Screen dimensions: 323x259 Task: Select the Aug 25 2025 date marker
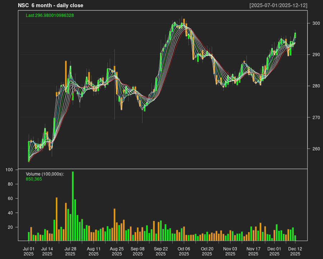(x=117, y=251)
